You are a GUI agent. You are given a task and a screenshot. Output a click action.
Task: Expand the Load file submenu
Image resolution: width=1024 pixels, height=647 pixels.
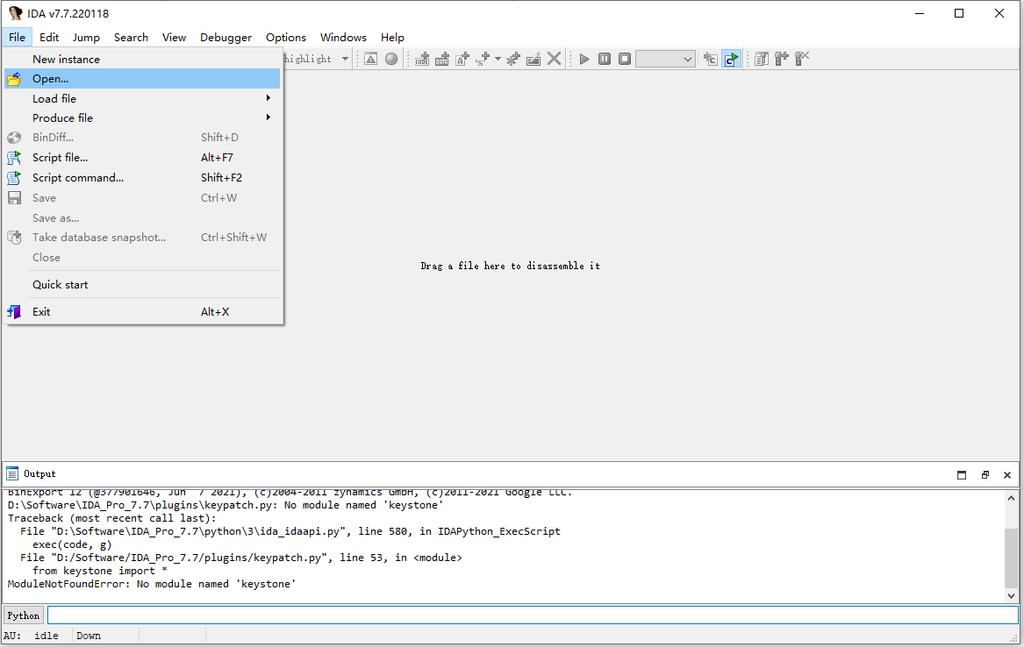[142, 98]
